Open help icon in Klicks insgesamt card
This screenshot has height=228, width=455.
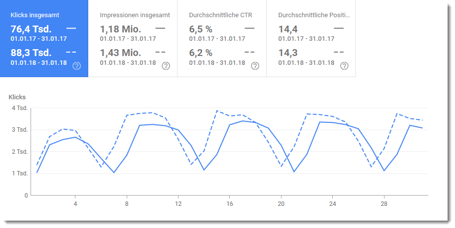click(76, 66)
